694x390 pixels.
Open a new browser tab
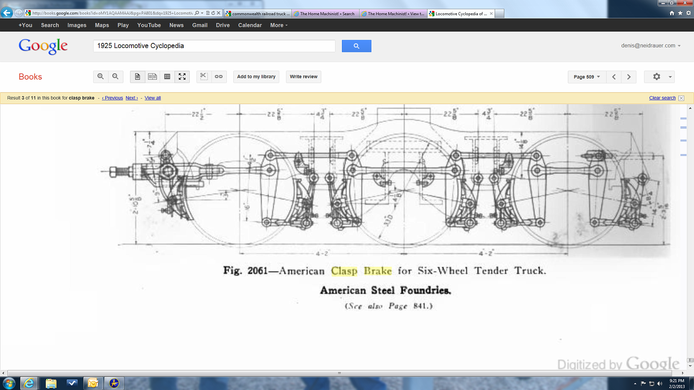tap(499, 14)
